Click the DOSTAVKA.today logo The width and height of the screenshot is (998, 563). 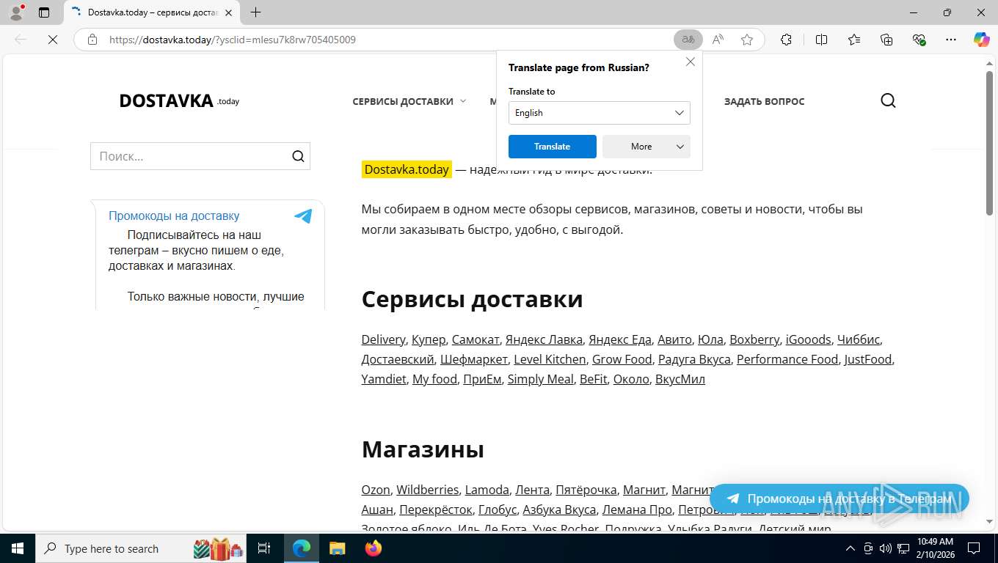coord(179,101)
